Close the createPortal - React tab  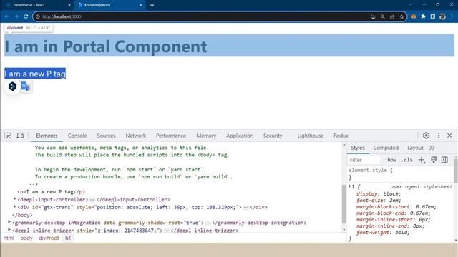click(69, 5)
